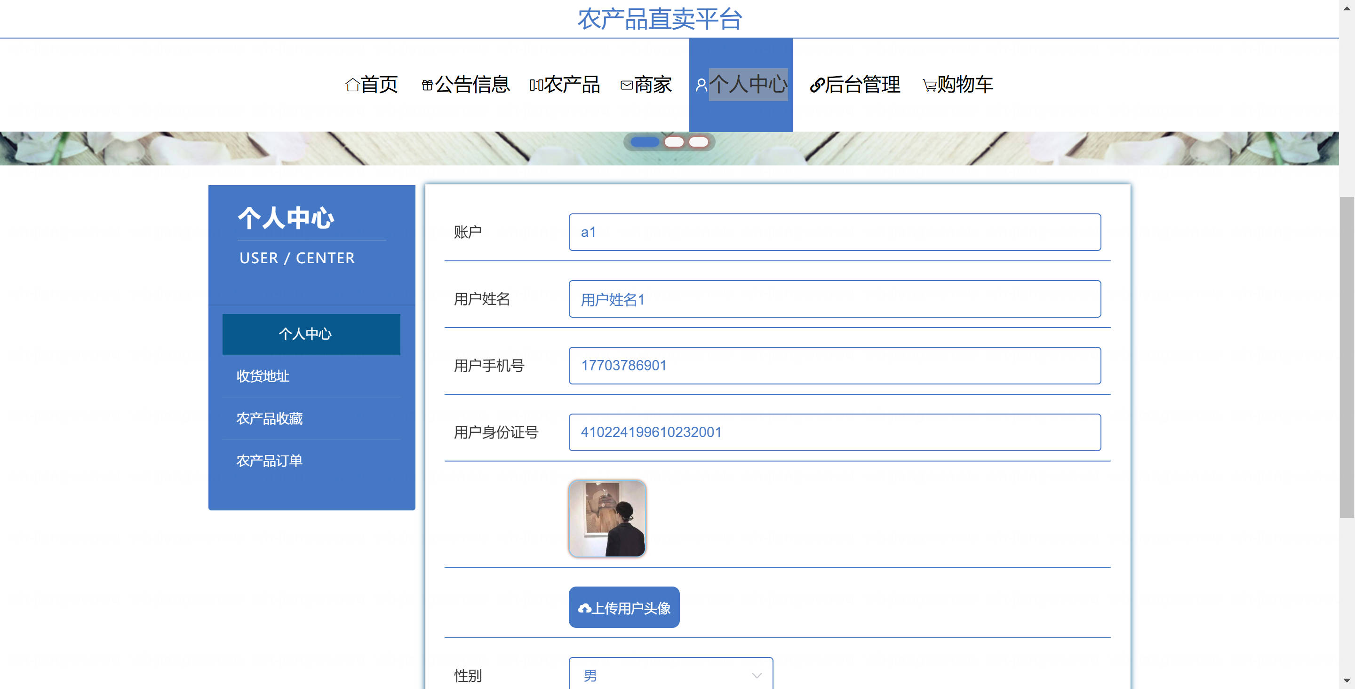Click the gift icon beside 公告信息

click(x=427, y=85)
